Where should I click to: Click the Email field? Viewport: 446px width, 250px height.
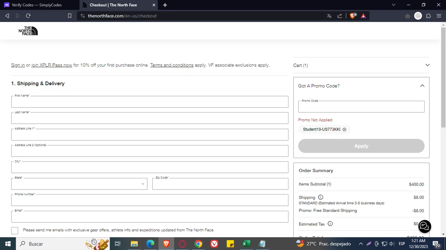pos(150,216)
